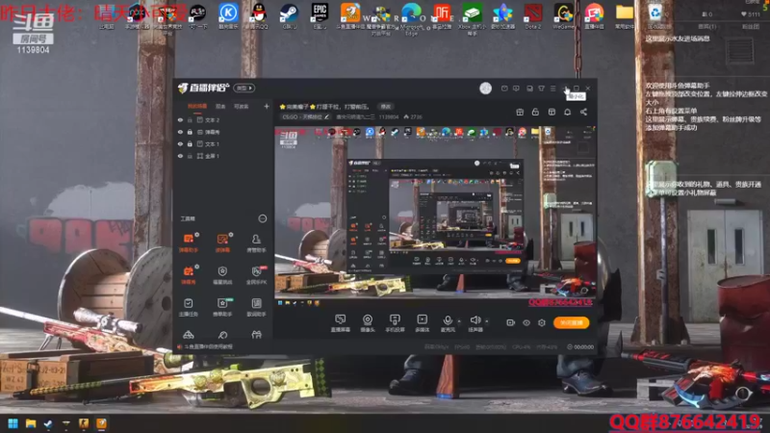Viewport: 770px width, 433px height.
Task: Open the mail icon in the title bar
Action: coord(504,89)
